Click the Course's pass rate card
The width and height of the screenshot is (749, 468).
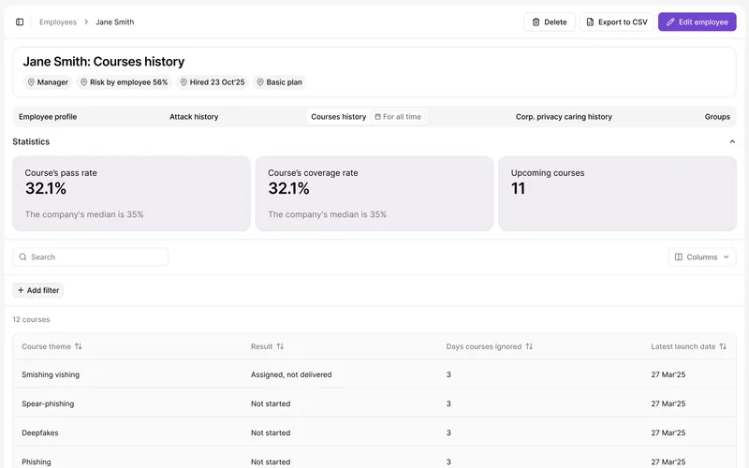click(x=131, y=194)
